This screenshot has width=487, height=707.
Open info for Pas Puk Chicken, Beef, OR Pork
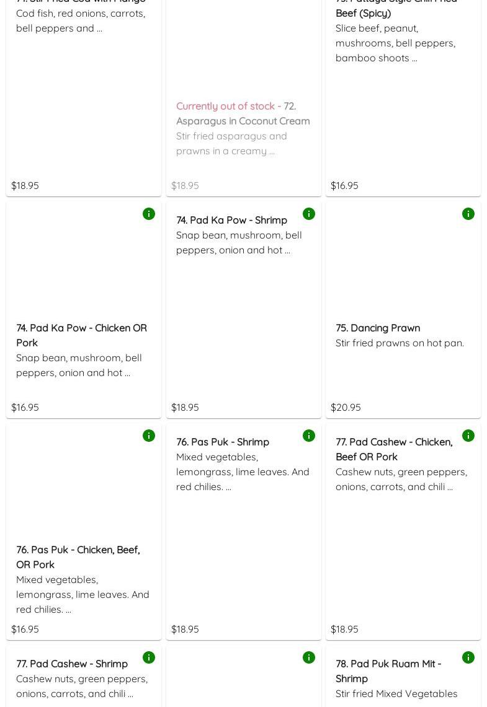coord(149,436)
